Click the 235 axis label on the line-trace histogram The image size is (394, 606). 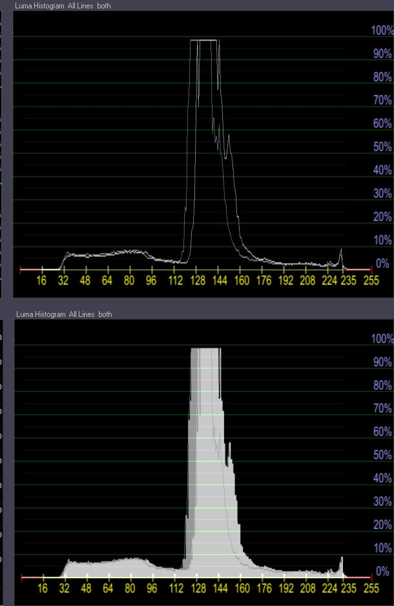click(348, 280)
